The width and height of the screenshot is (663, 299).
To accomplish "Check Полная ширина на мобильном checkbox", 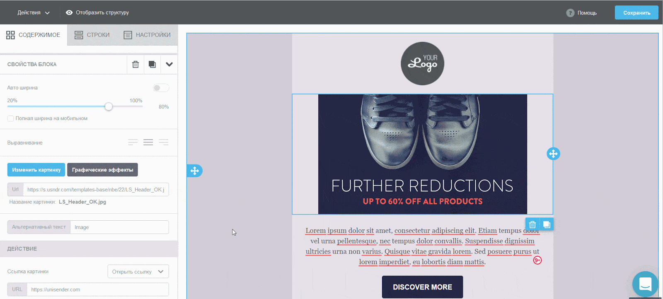I will 11,118.
